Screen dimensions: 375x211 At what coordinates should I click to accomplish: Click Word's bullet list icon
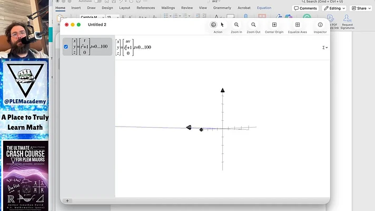(166, 16)
